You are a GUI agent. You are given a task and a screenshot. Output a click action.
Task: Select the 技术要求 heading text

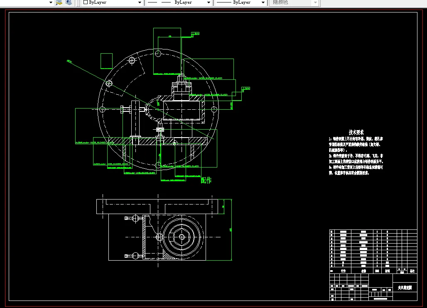tap(356, 133)
